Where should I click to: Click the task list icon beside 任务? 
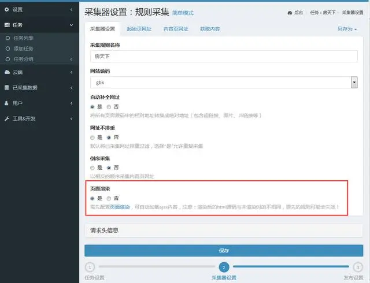pos(7,25)
